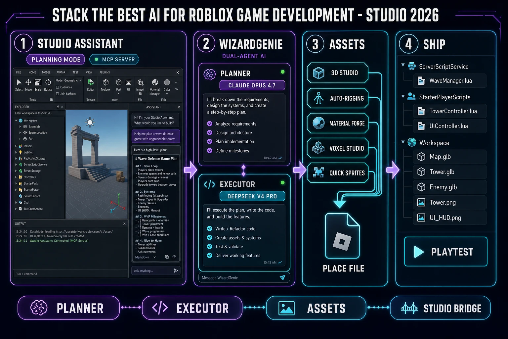Open the FILE menu
This screenshot has height=339, width=508.
point(19,72)
